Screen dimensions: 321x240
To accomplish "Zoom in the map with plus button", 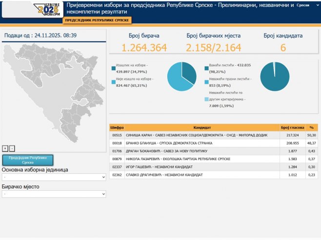I will coord(5,148).
